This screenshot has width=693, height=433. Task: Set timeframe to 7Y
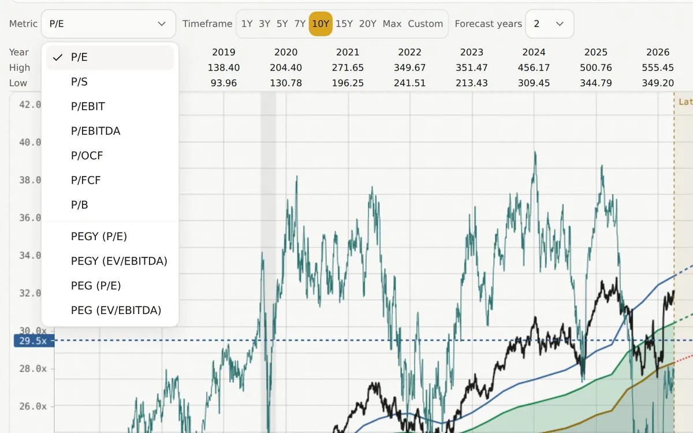pyautogui.click(x=300, y=24)
